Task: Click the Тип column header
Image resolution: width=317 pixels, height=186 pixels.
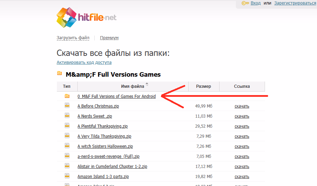Action: pyautogui.click(x=67, y=86)
